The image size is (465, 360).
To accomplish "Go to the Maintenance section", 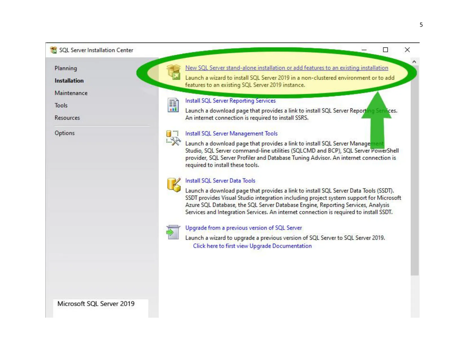I will pyautogui.click(x=71, y=93).
